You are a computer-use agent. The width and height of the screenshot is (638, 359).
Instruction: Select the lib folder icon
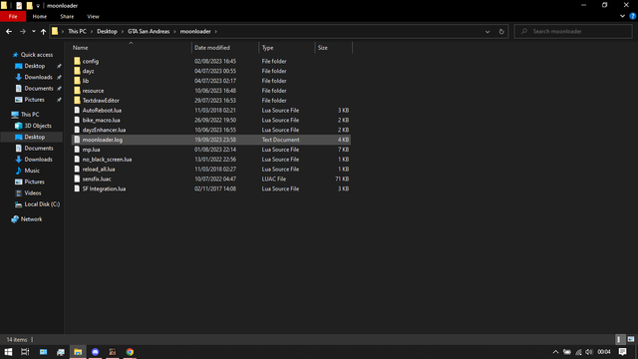pyautogui.click(x=77, y=81)
